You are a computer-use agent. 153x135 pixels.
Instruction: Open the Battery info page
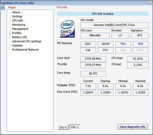point(20,37)
